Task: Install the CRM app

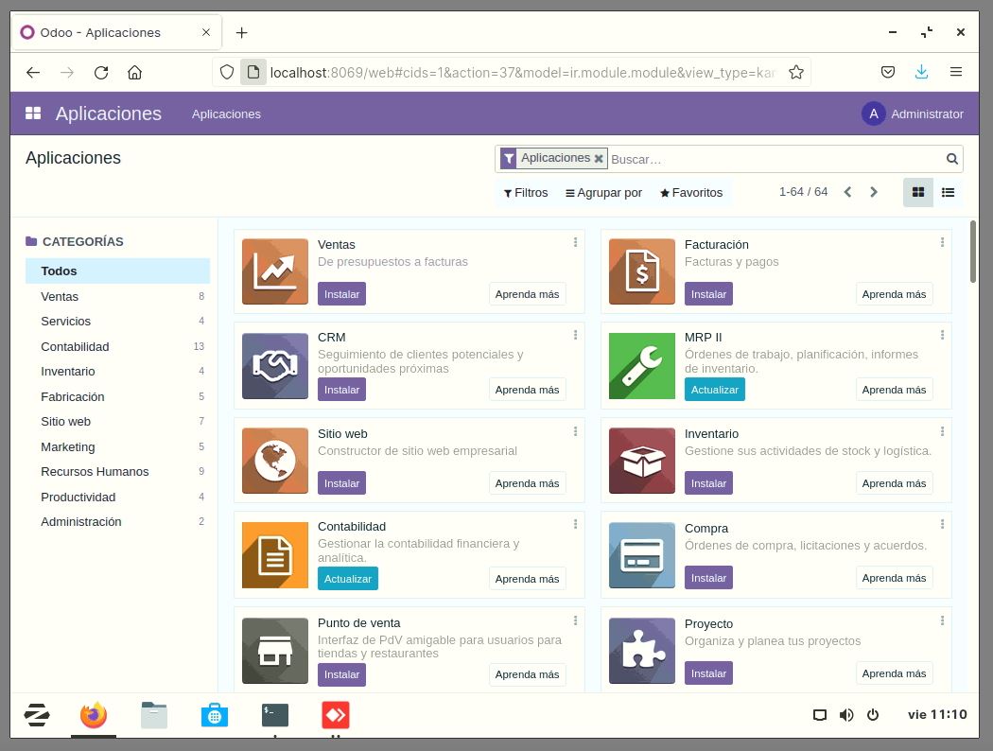Action: [341, 390]
